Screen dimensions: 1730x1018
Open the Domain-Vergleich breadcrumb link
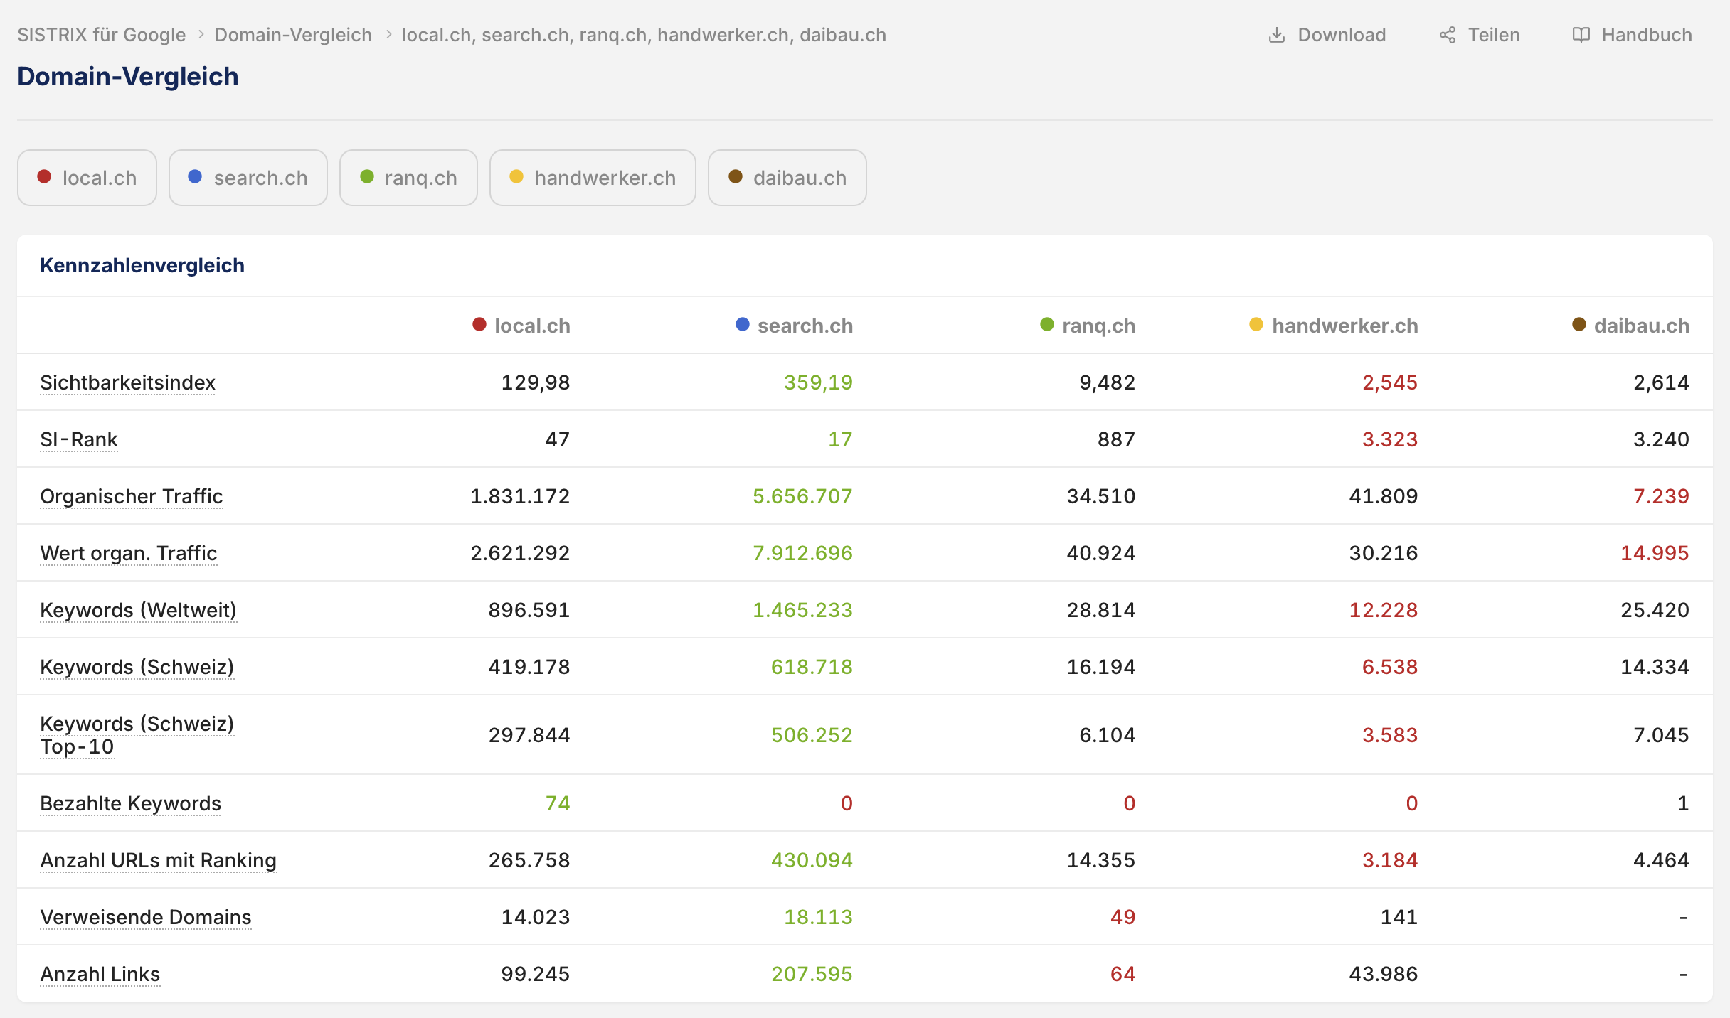tap(293, 35)
